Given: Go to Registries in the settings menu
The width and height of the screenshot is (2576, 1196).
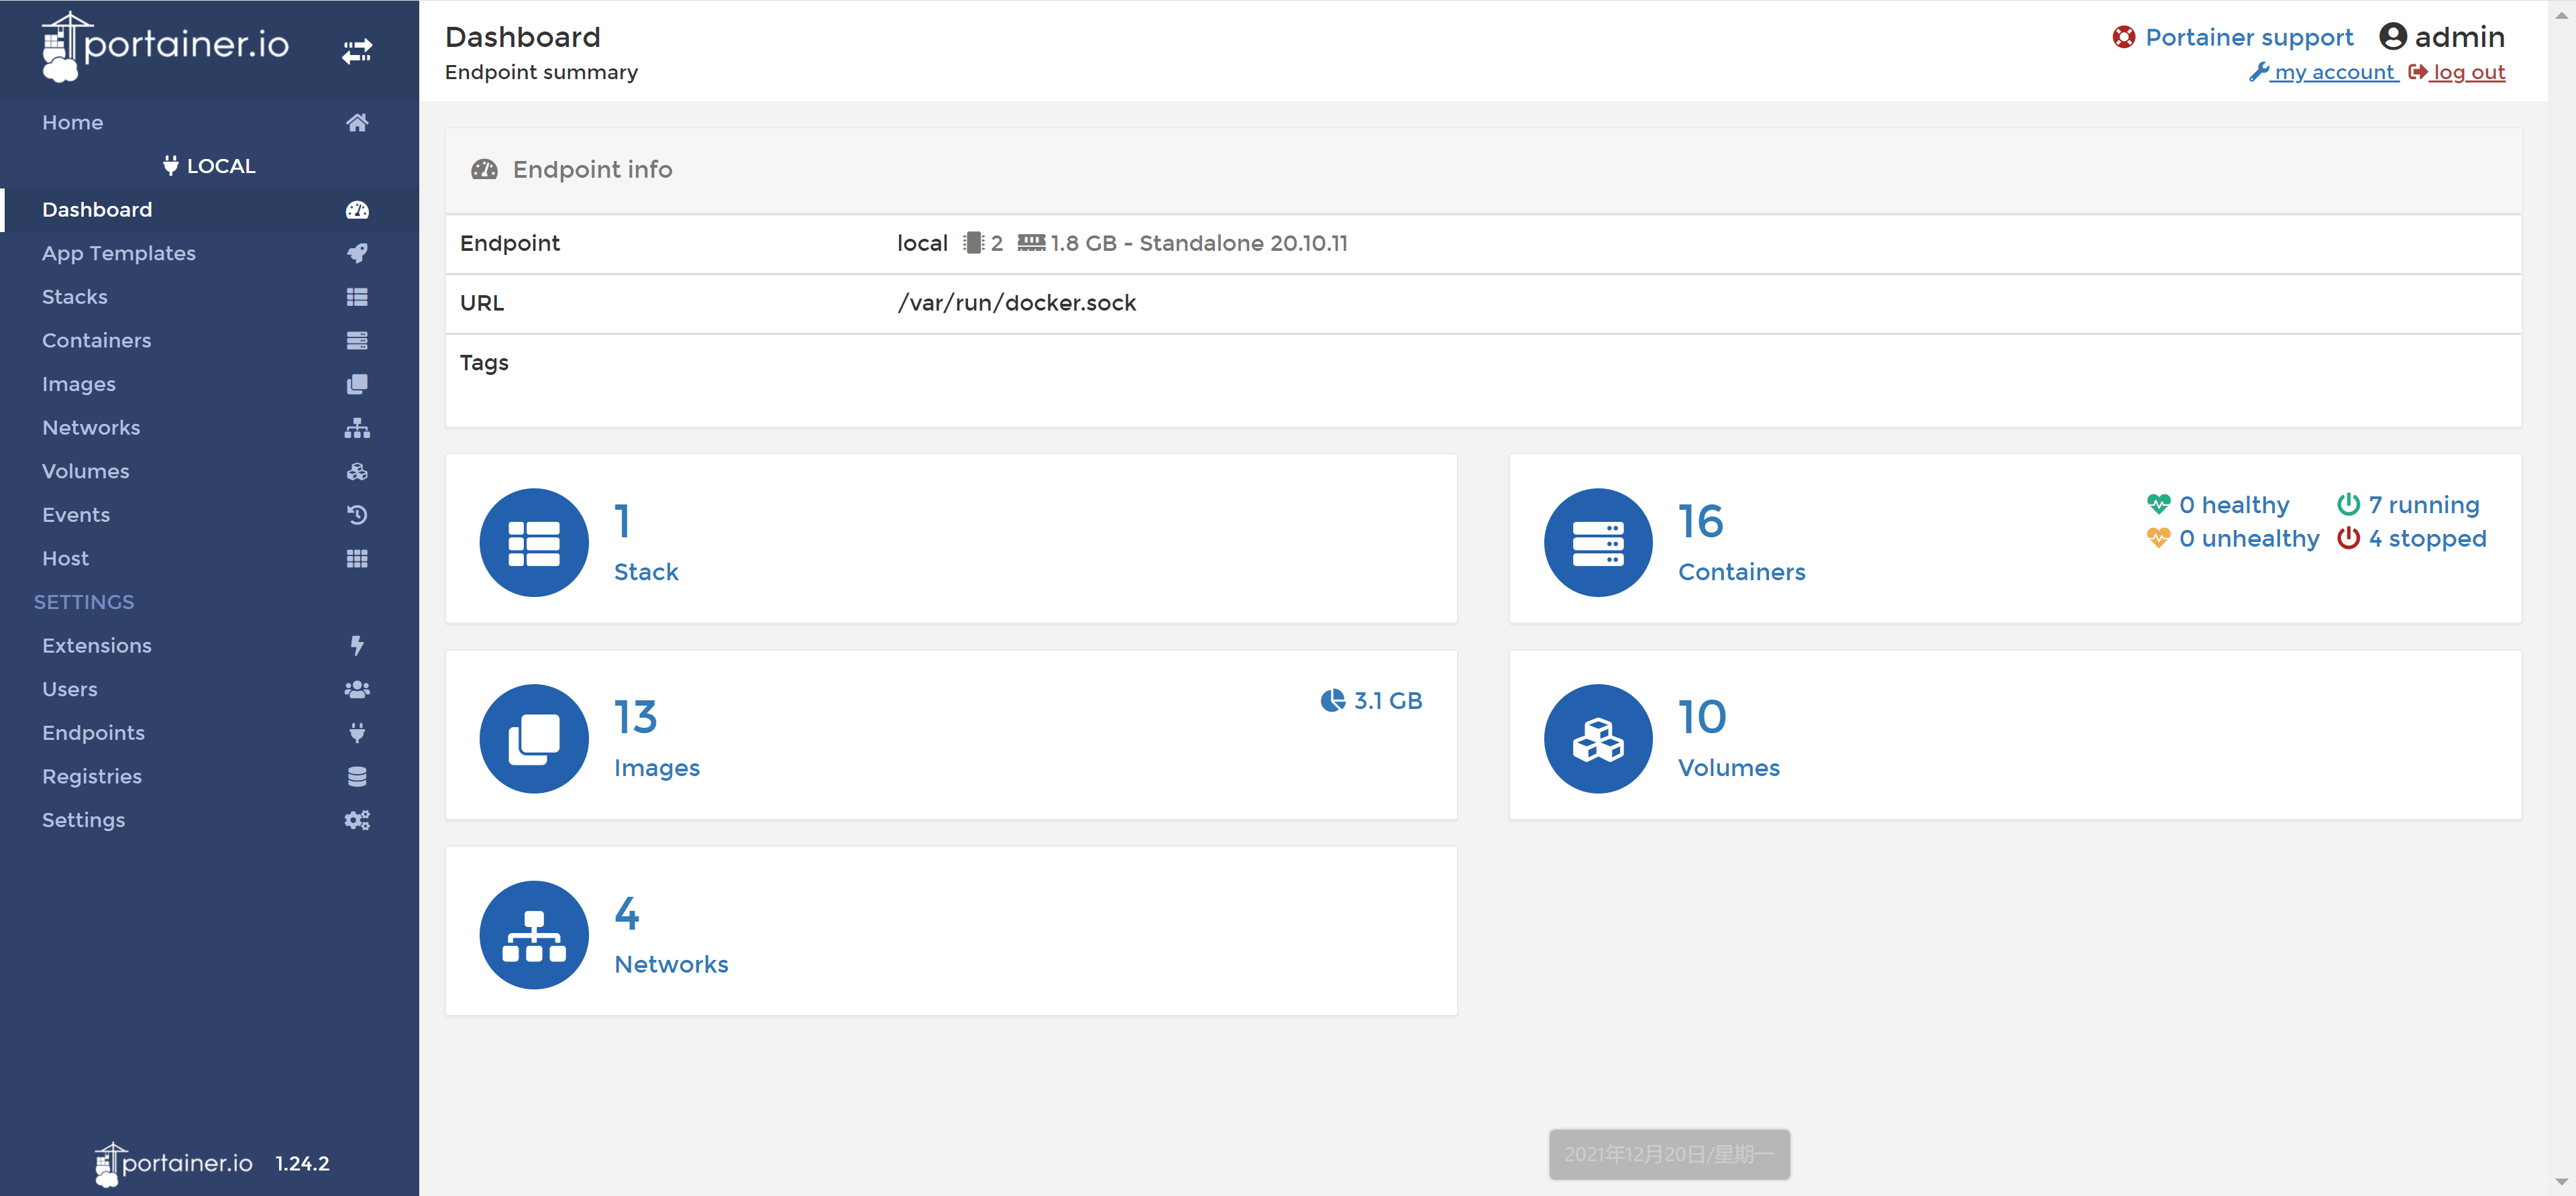Looking at the screenshot, I should tap(92, 777).
